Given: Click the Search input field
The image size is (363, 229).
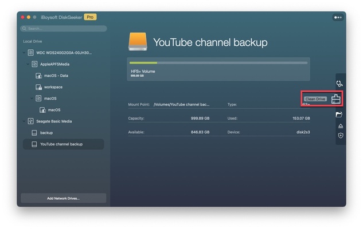Looking at the screenshot, I should tap(64, 28).
